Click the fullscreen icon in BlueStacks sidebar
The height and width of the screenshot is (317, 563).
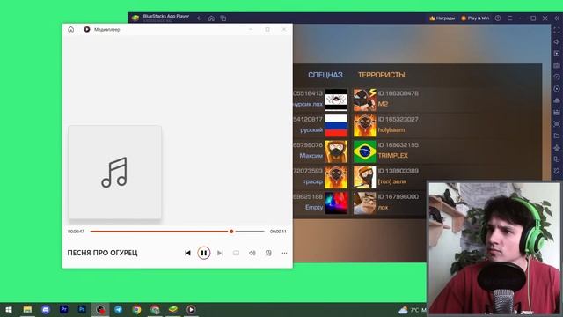(x=557, y=30)
